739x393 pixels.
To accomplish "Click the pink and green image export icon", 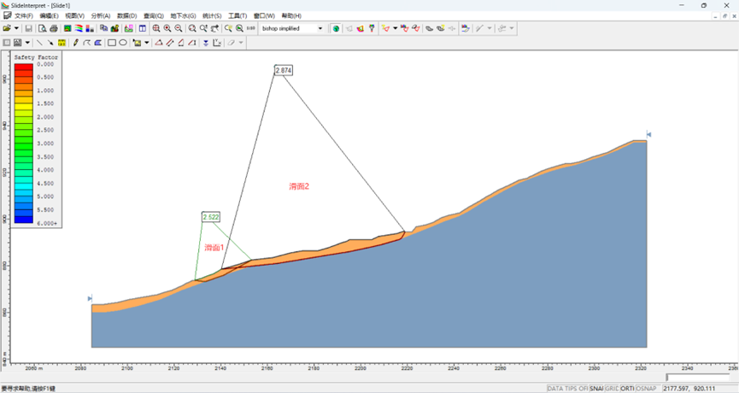I will (129, 28).
